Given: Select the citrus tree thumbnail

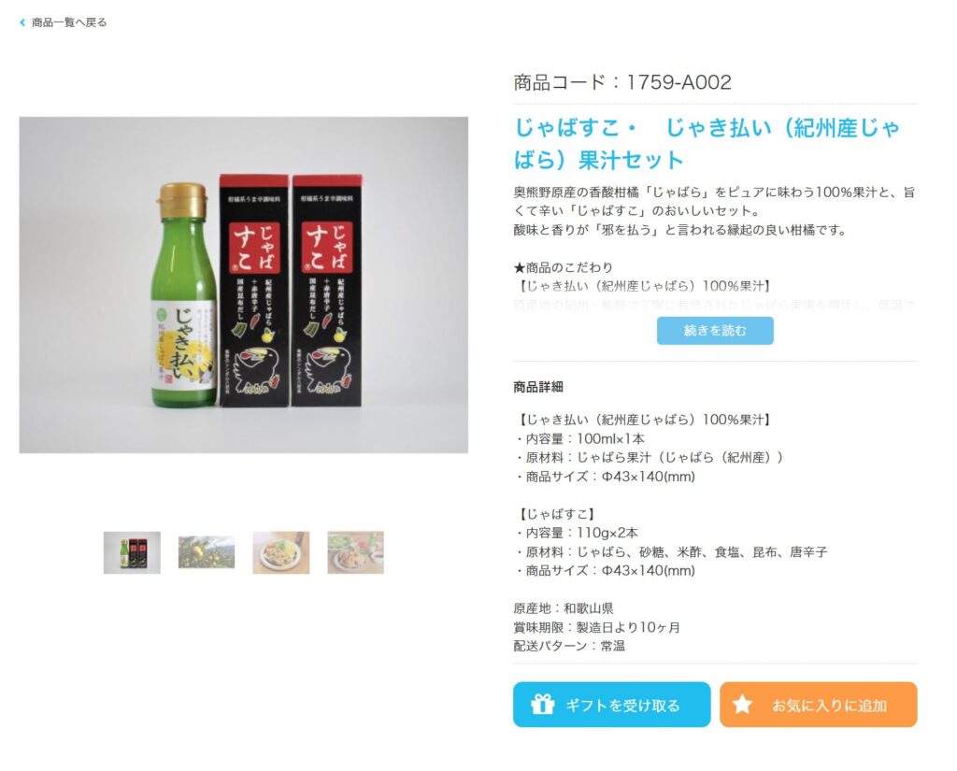Looking at the screenshot, I should 207,552.
